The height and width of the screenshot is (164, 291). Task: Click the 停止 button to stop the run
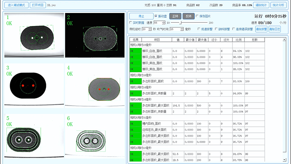(x=141, y=16)
